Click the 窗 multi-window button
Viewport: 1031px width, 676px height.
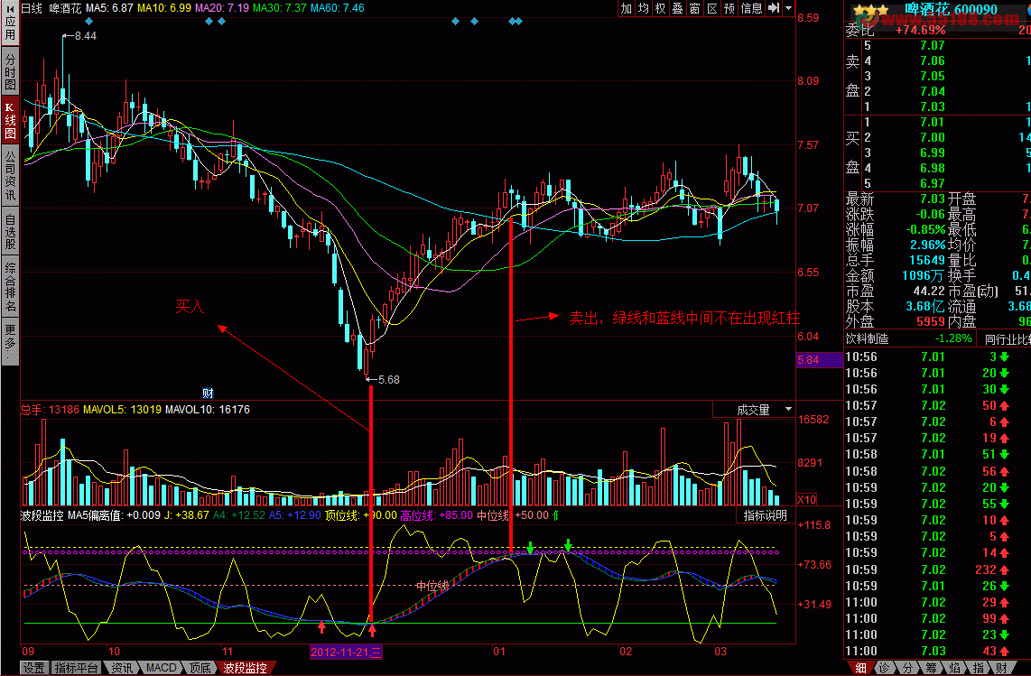click(694, 8)
